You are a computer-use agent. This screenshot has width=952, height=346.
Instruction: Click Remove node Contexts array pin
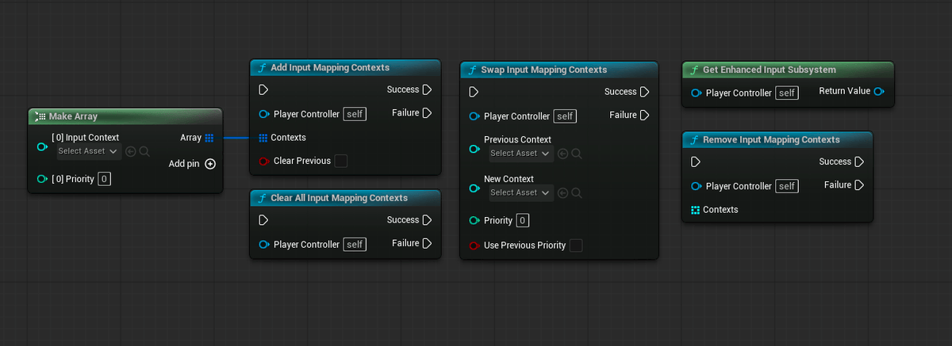[x=695, y=210]
